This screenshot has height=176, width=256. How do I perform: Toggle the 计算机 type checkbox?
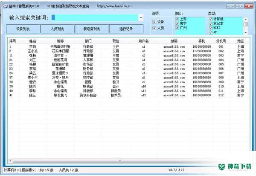[x=210, y=19]
